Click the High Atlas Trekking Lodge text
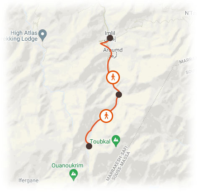This screenshot has height=193, width=197. (21, 36)
